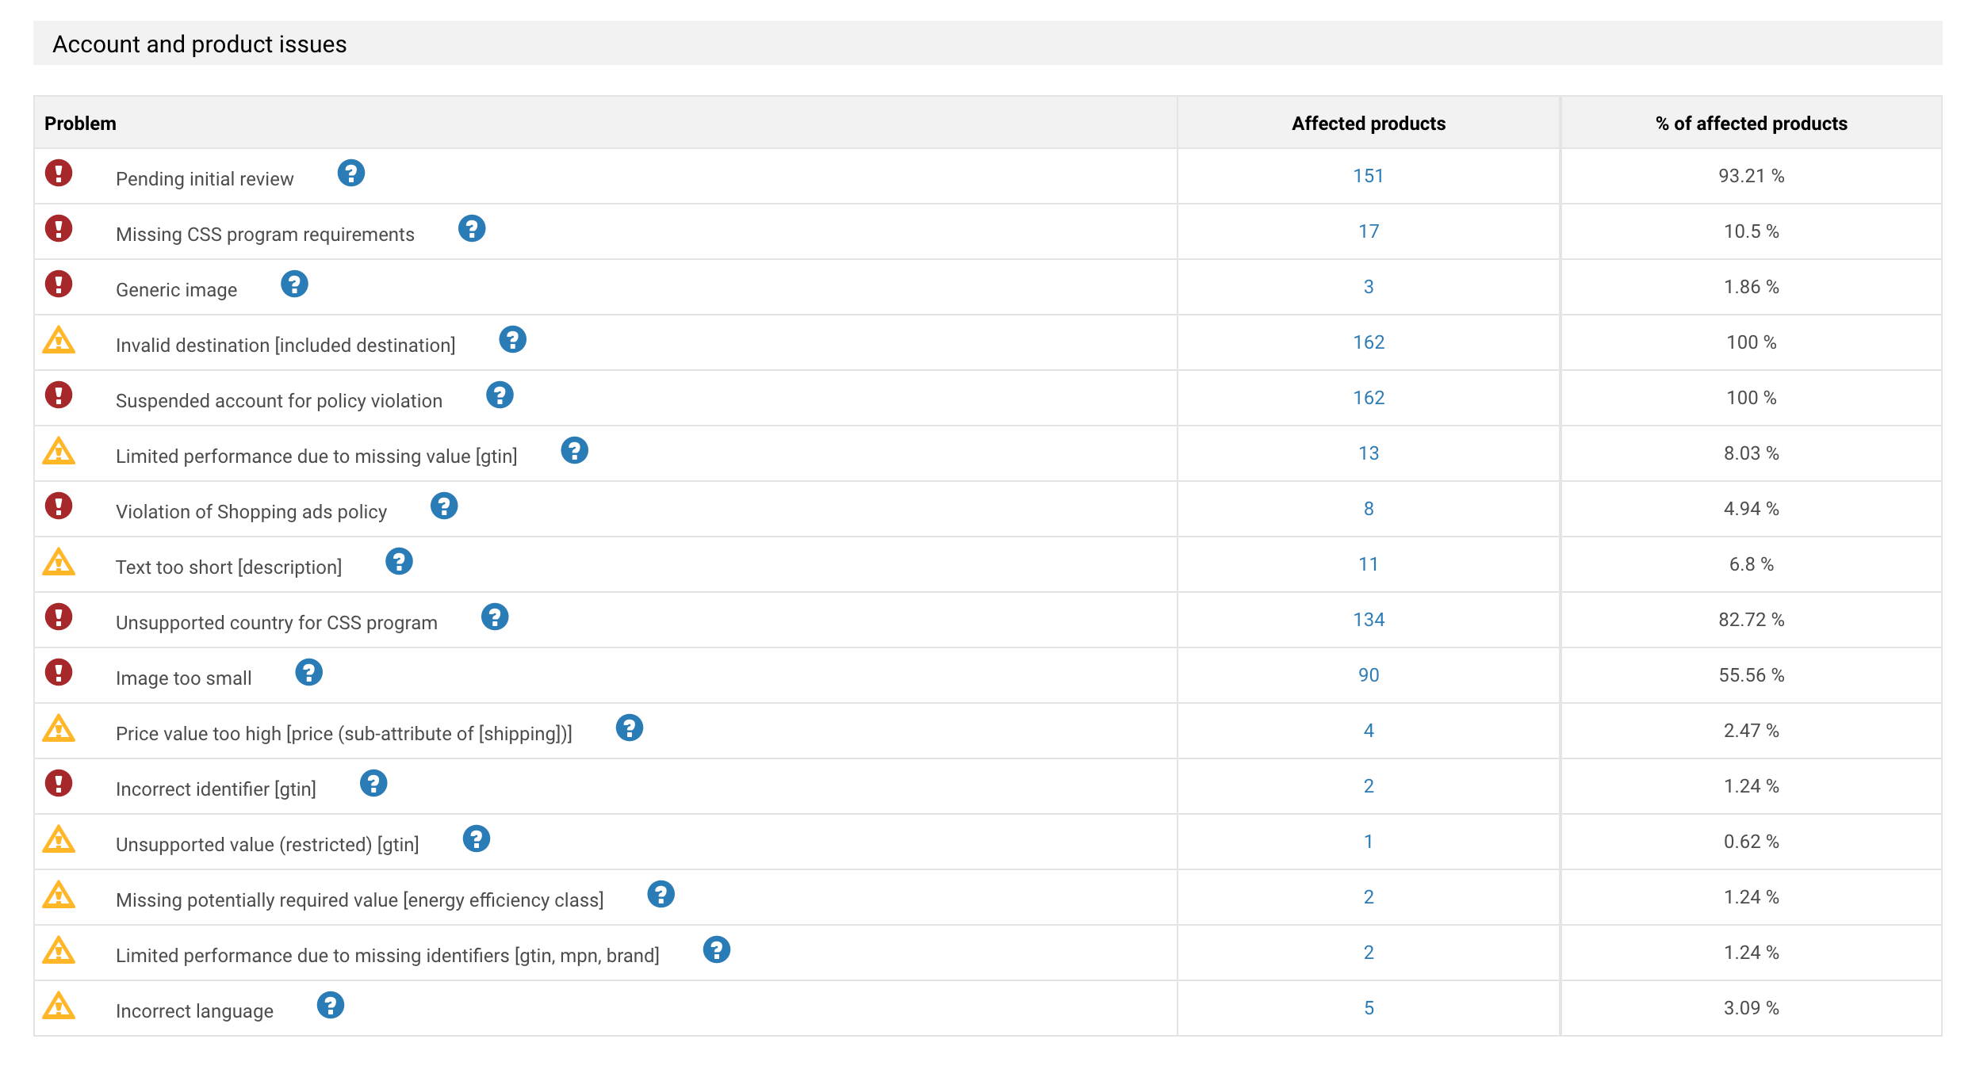The width and height of the screenshot is (1976, 1081).
Task: Open 17 affected products for CSS requirements
Action: coord(1369,231)
